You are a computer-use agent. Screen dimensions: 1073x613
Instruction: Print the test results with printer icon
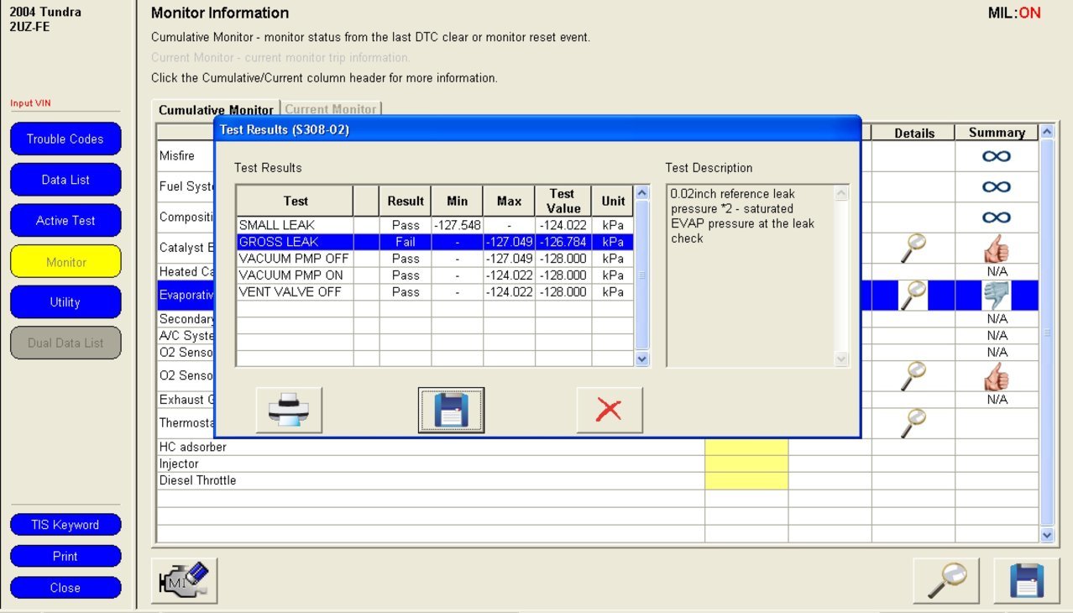(x=289, y=411)
